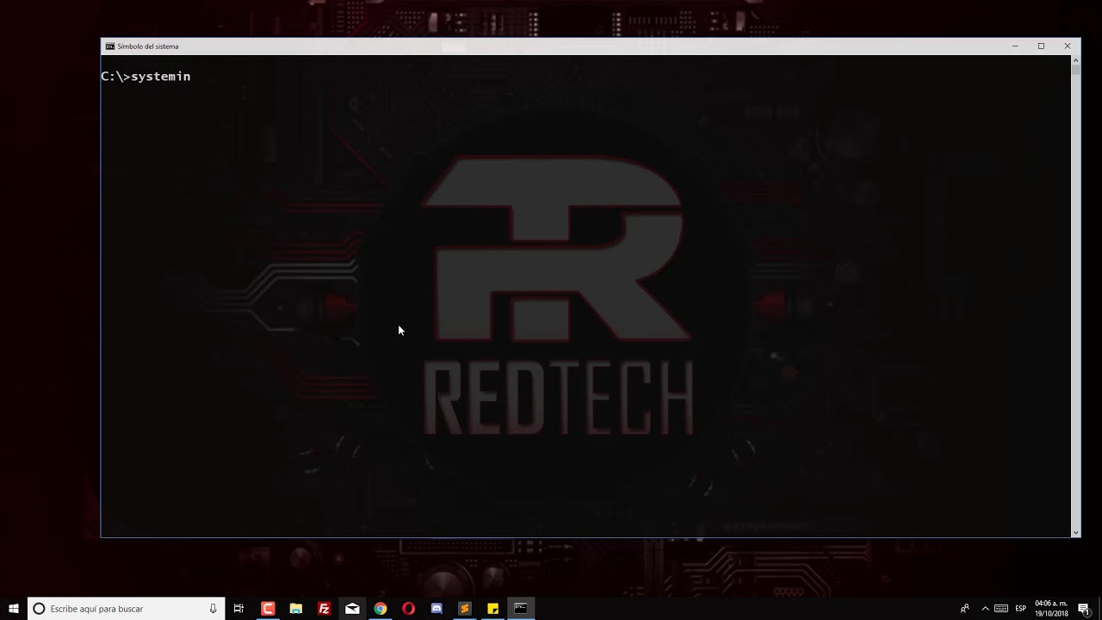Open the Símbolo del sistema window system menu icon
The image size is (1102, 620).
pyautogui.click(x=110, y=46)
